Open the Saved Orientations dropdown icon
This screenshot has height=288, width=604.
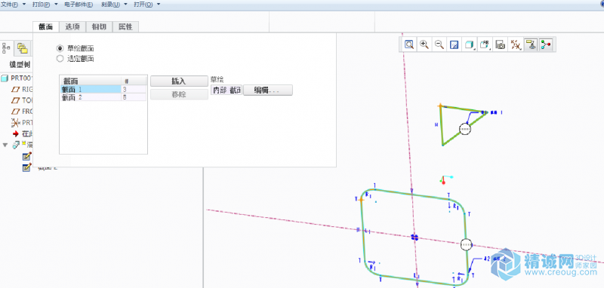tap(485, 44)
